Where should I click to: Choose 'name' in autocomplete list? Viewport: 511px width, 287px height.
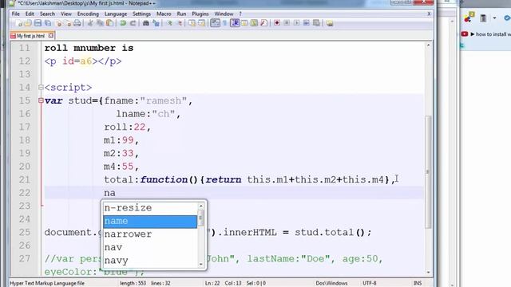tap(150, 222)
